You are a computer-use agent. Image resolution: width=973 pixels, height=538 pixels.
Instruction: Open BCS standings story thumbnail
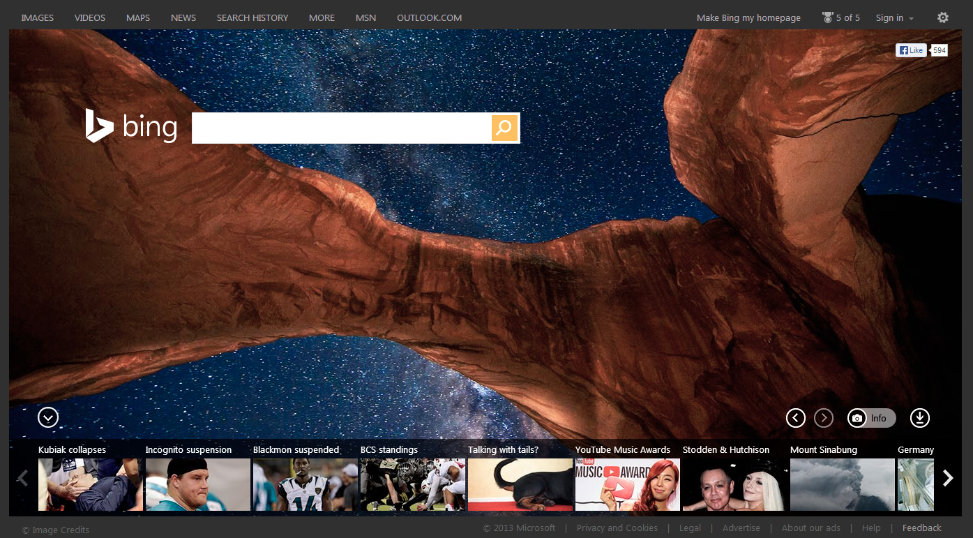pos(413,484)
